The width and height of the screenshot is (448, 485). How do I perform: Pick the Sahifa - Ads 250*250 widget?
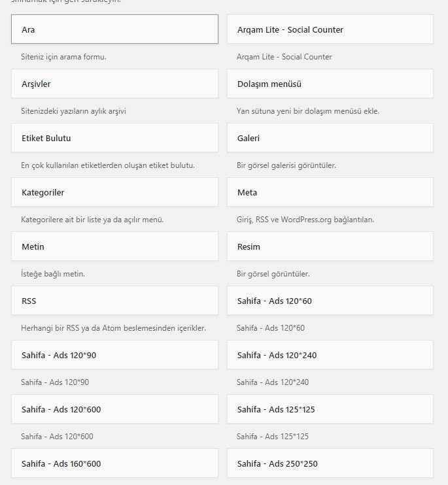[330, 463]
